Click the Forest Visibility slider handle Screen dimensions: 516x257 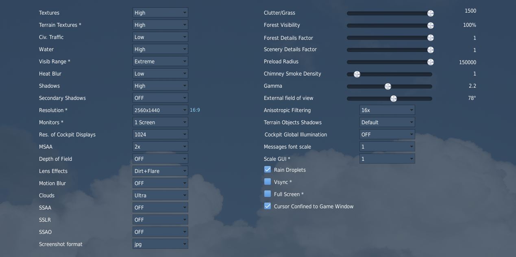431,26
